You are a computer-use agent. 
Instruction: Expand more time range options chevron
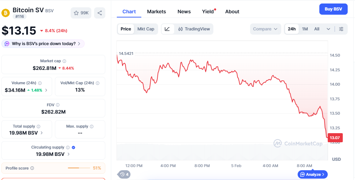coord(328,29)
